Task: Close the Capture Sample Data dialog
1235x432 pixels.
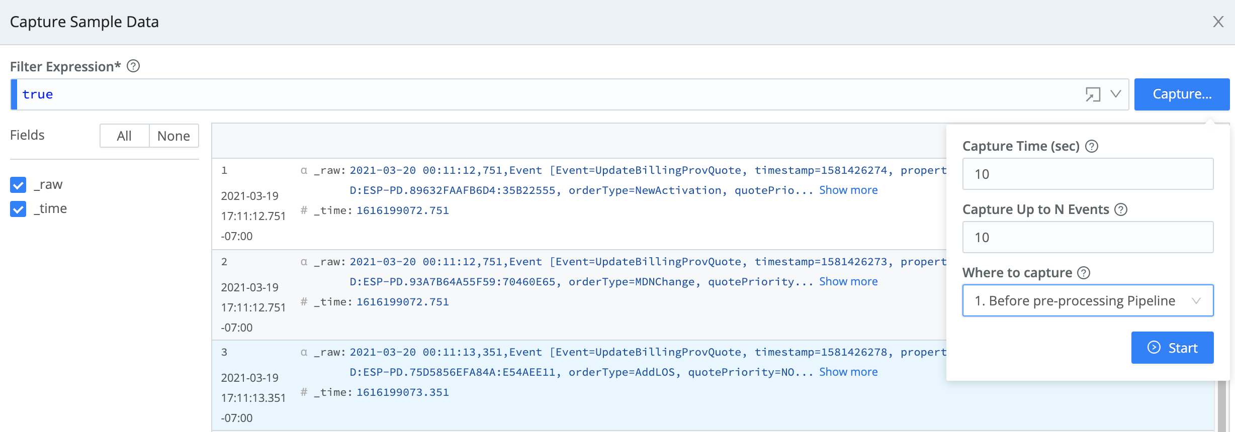Action: tap(1218, 22)
